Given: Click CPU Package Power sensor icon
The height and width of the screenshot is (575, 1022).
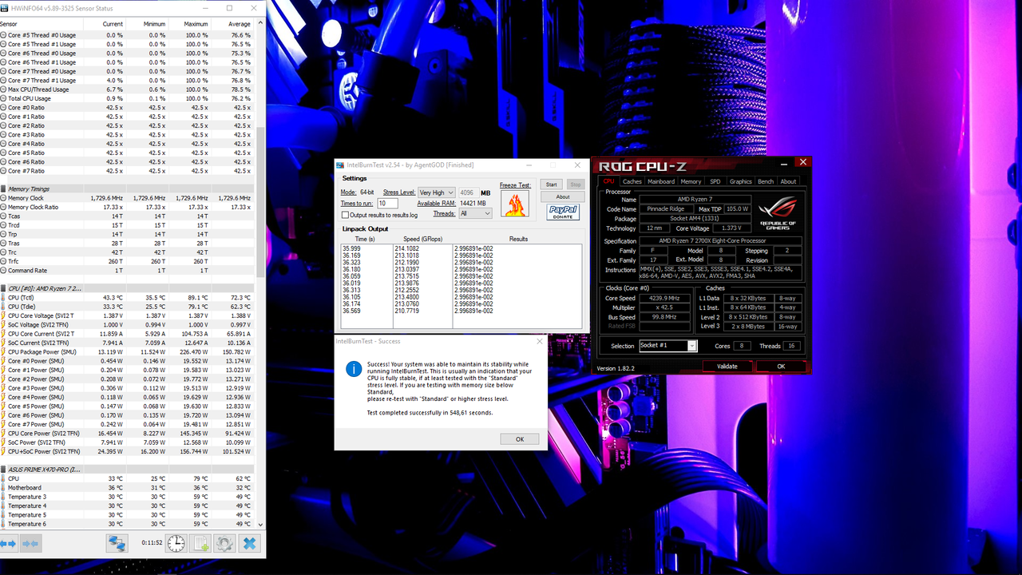Looking at the screenshot, I should (x=4, y=351).
